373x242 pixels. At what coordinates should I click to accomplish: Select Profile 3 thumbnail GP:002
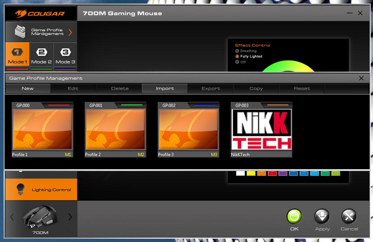(x=188, y=129)
